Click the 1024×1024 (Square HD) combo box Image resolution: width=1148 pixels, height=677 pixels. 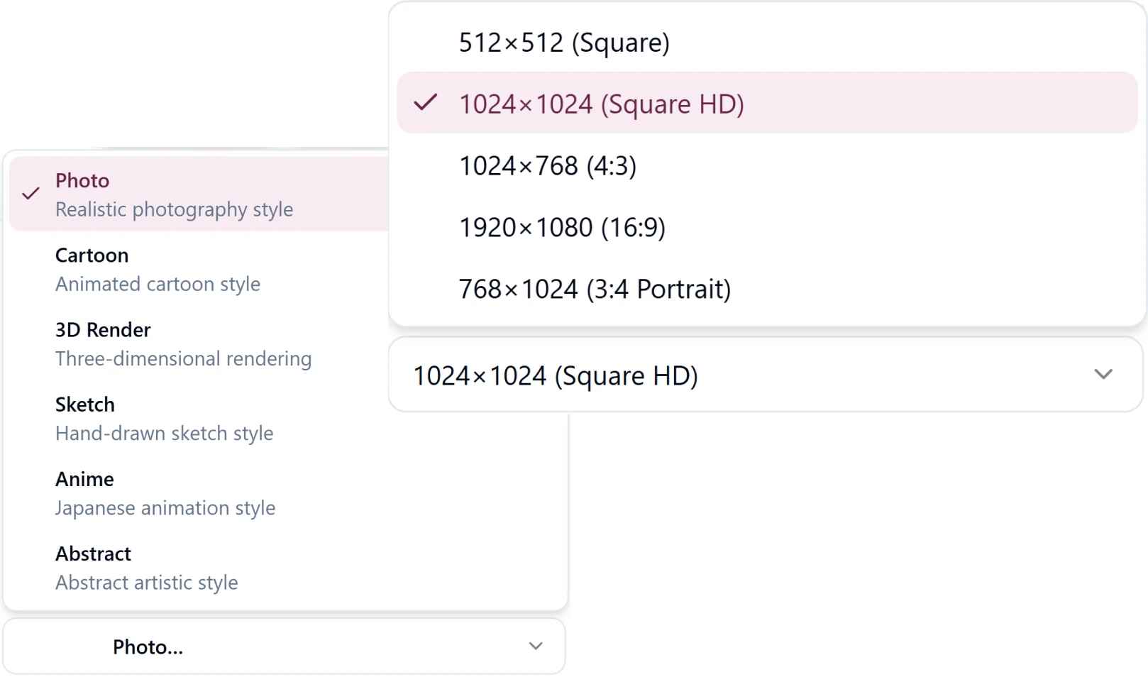(x=766, y=374)
